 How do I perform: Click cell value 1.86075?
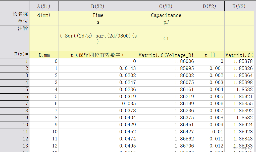click(x=166, y=83)
